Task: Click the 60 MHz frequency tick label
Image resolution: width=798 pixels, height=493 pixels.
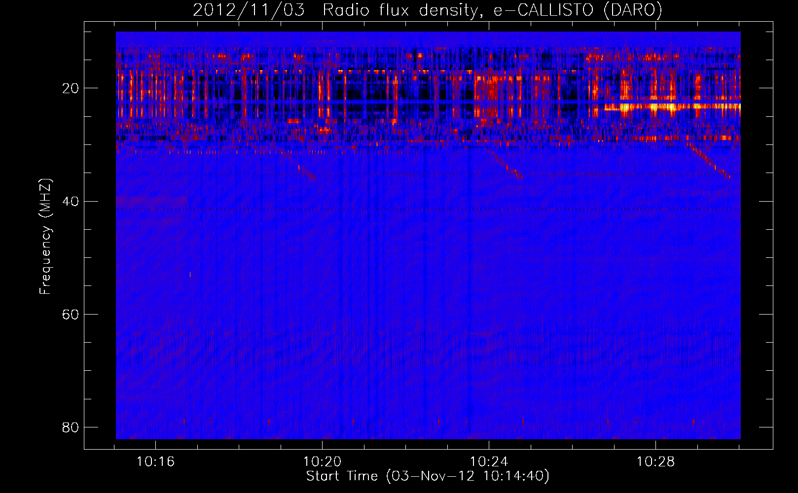Action: coord(71,315)
